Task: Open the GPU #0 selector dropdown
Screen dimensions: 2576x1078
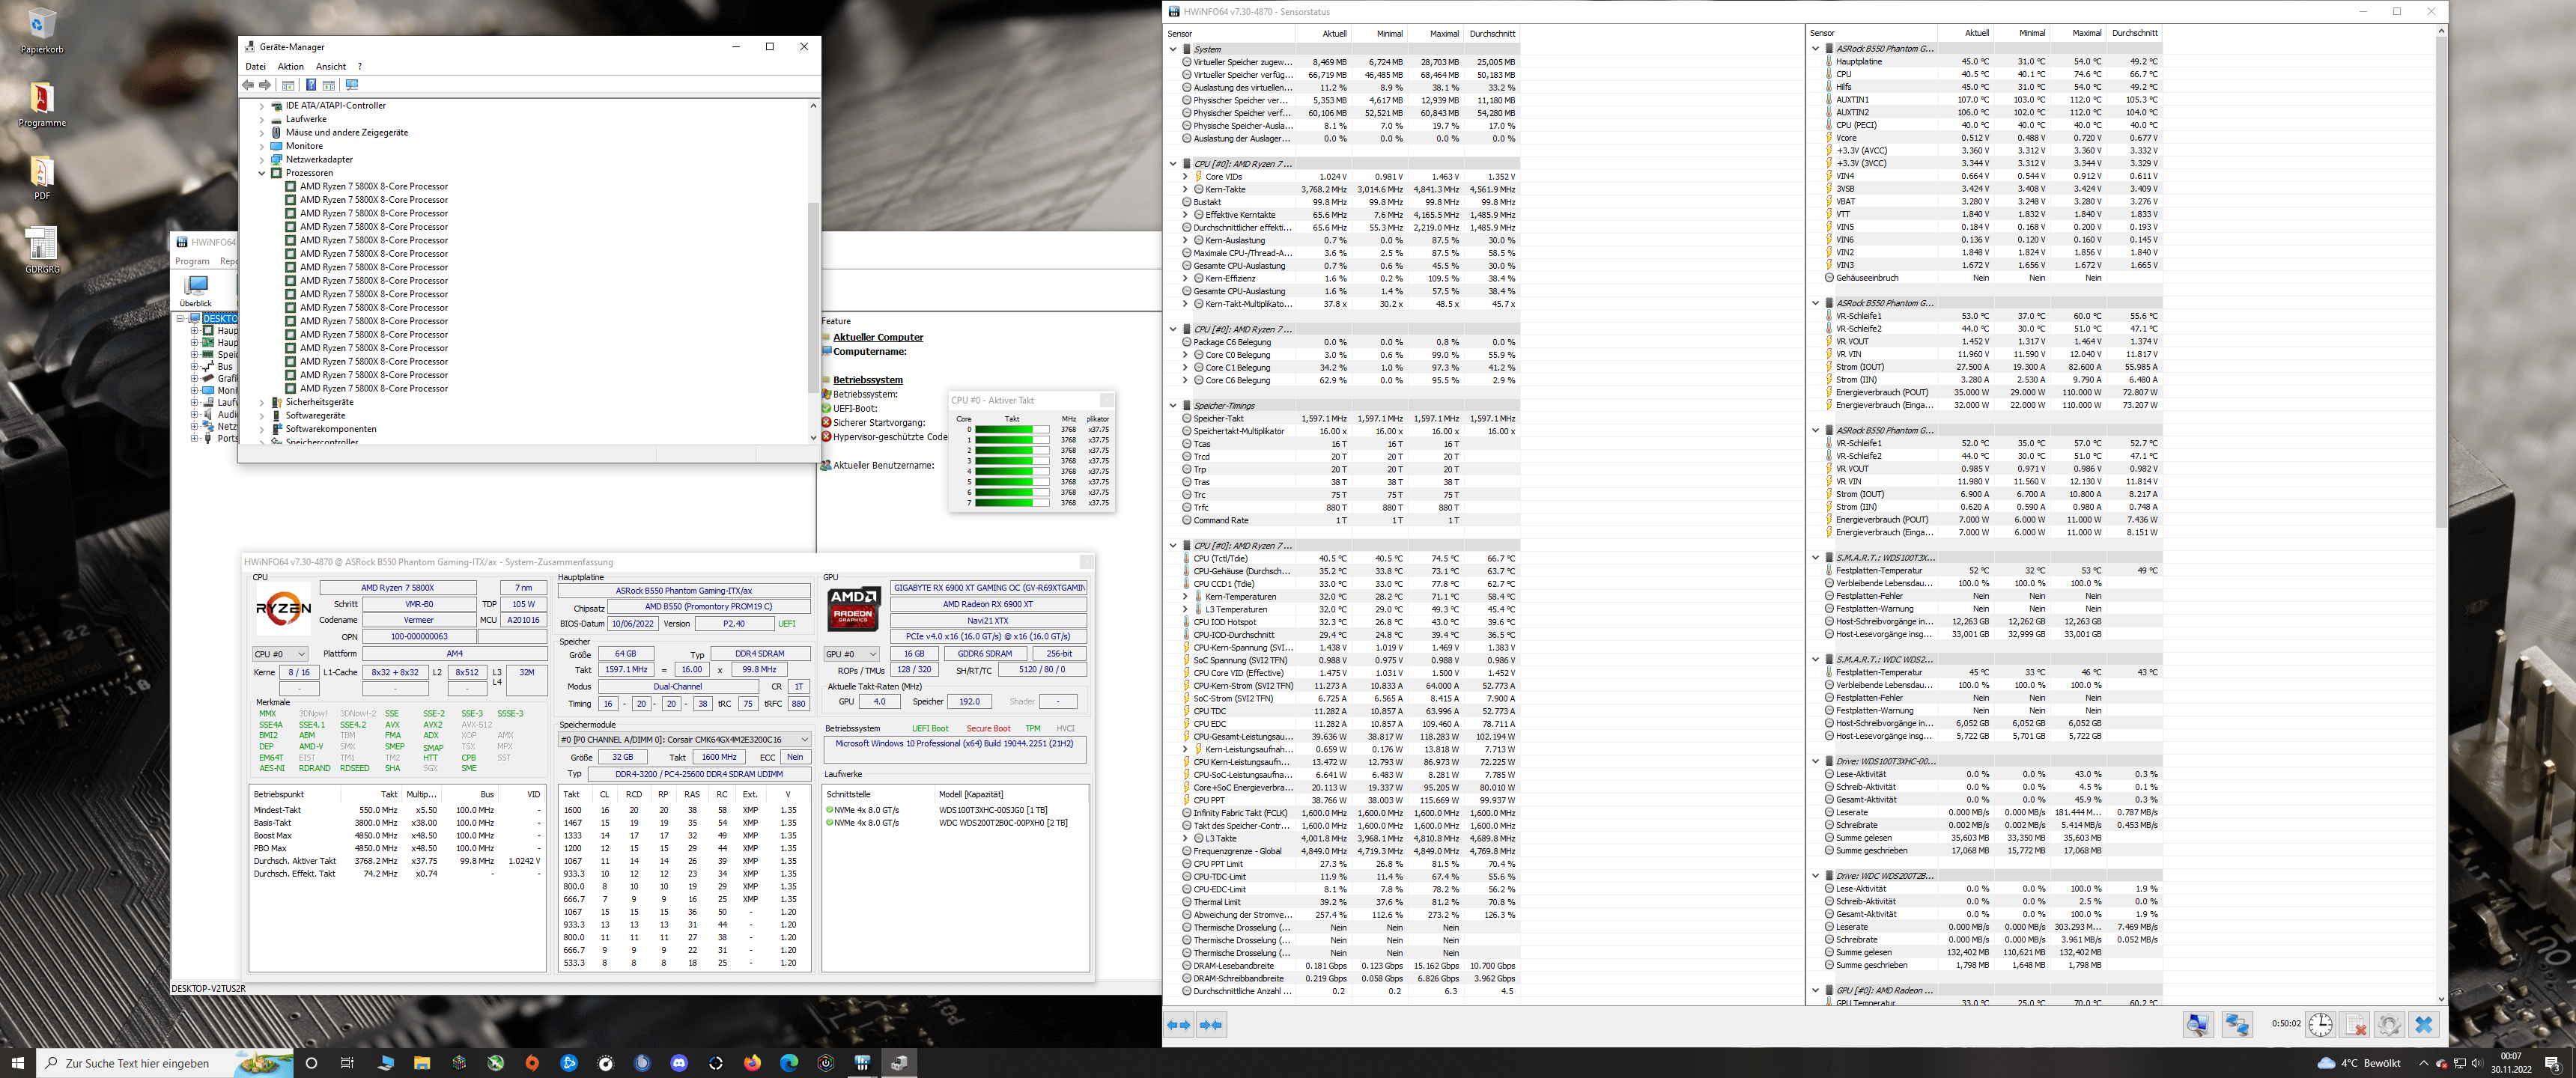Action: coord(852,654)
